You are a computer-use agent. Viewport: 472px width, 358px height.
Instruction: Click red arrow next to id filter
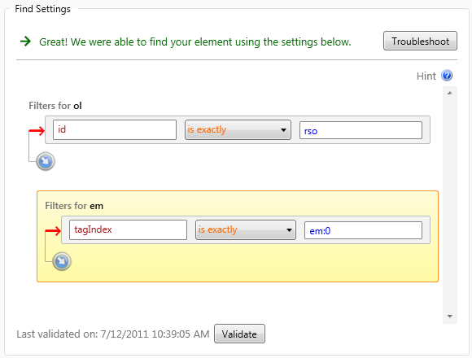(x=37, y=130)
